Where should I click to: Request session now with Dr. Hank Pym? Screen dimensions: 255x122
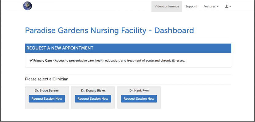(x=139, y=99)
